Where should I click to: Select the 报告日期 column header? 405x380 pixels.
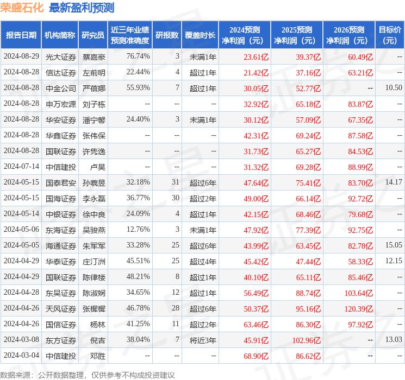click(21, 35)
